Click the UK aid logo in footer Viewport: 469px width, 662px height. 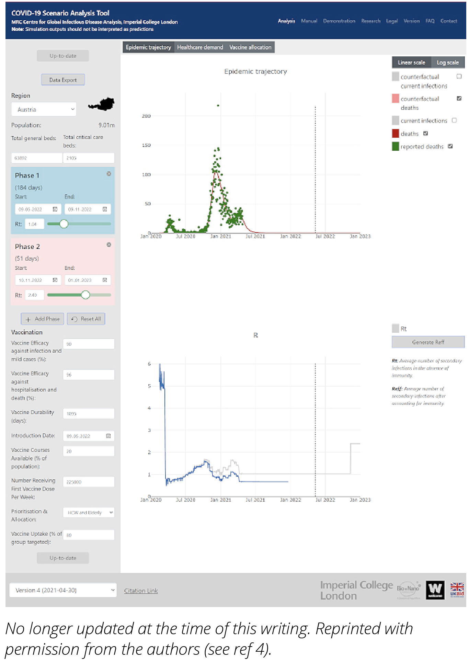[x=457, y=590]
